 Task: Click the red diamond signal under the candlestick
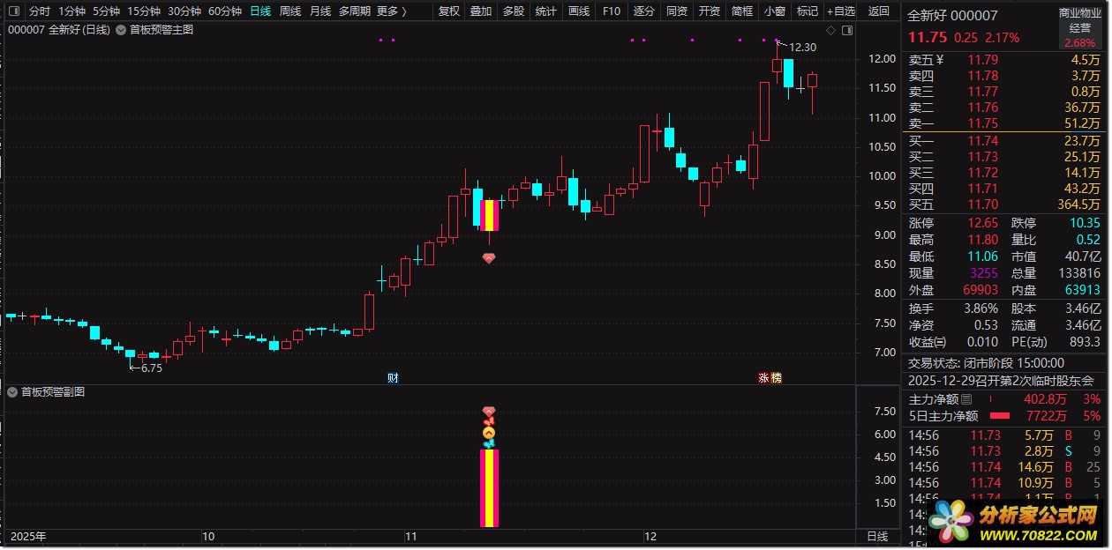[x=489, y=257]
